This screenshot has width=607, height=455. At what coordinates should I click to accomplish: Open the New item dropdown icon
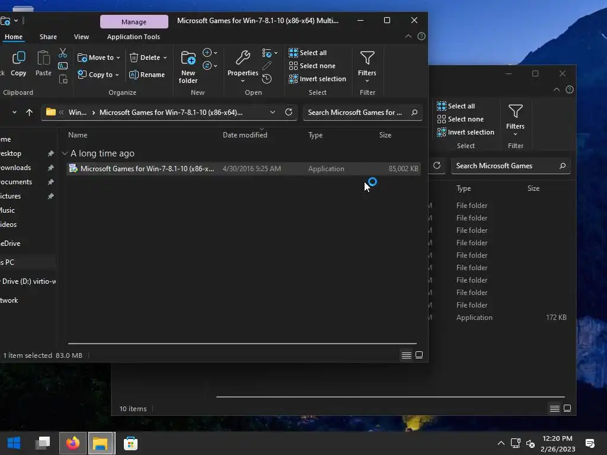point(210,52)
